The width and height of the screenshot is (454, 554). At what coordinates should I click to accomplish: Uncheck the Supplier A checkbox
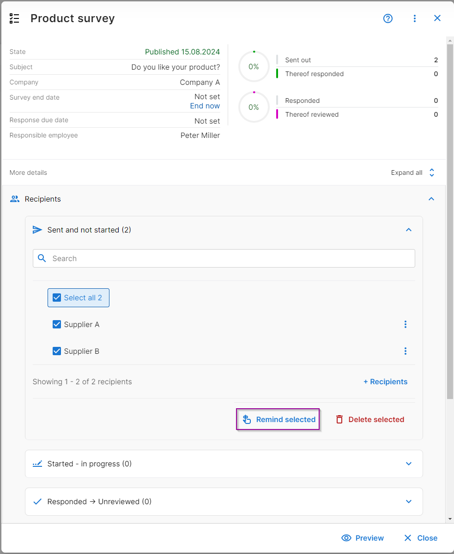[x=57, y=324]
